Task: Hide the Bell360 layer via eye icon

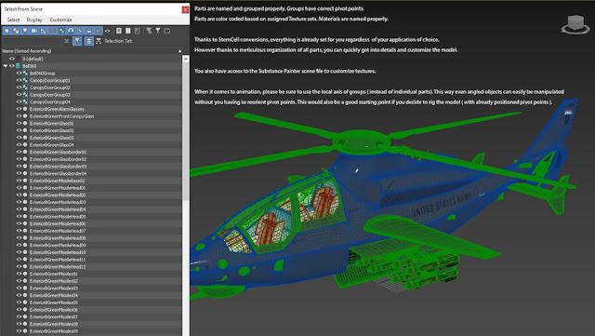Action: tap(12, 66)
